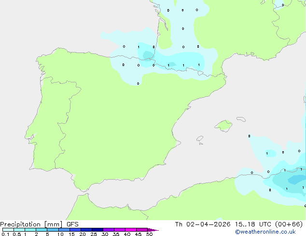Click the 'GFS' model label
The height and width of the screenshot is (236, 306).
(72, 224)
